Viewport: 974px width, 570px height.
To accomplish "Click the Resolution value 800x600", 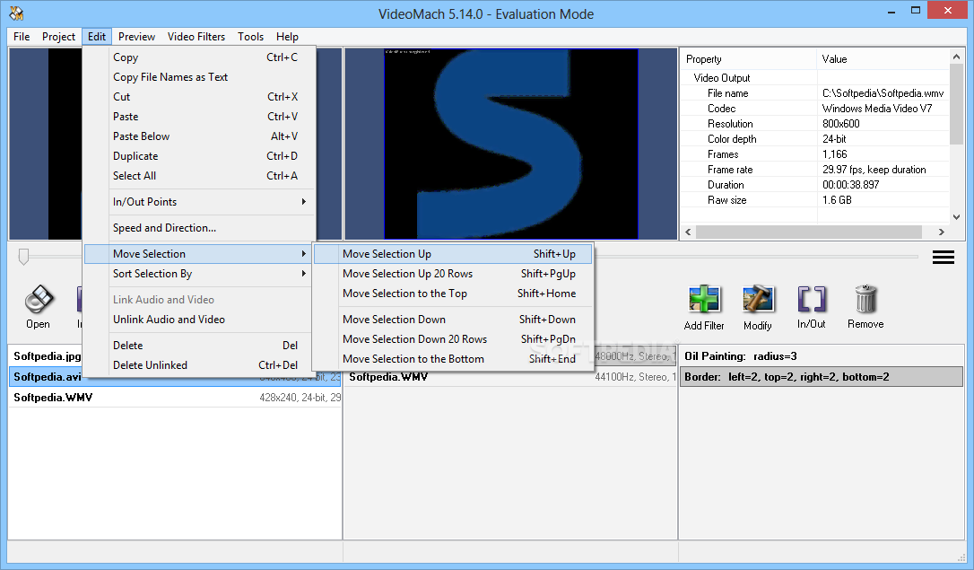I will coord(841,124).
